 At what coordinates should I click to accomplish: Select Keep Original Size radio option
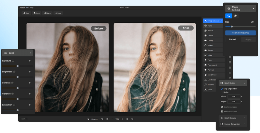[x=222, y=88]
